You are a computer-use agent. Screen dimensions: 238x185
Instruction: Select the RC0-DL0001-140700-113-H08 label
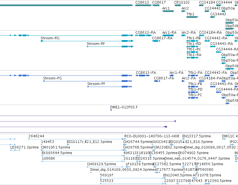pyautogui.click(x=152, y=136)
